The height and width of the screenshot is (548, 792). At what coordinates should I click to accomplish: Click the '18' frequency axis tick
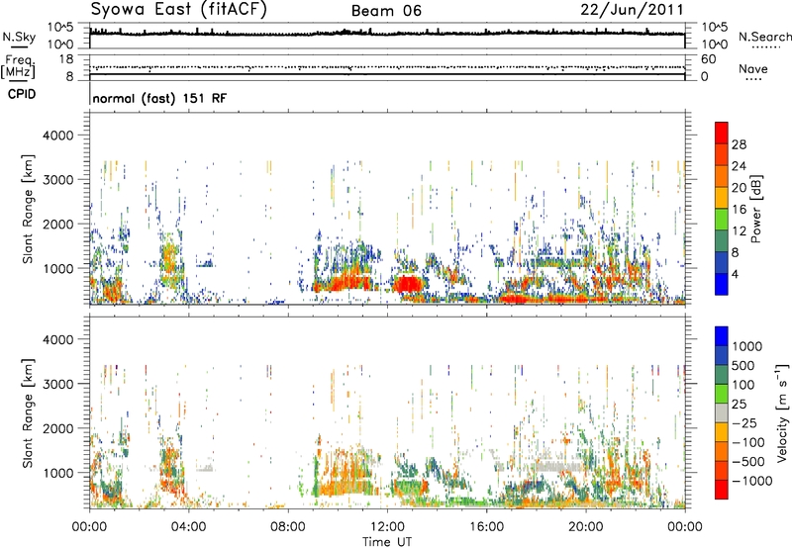coord(66,59)
